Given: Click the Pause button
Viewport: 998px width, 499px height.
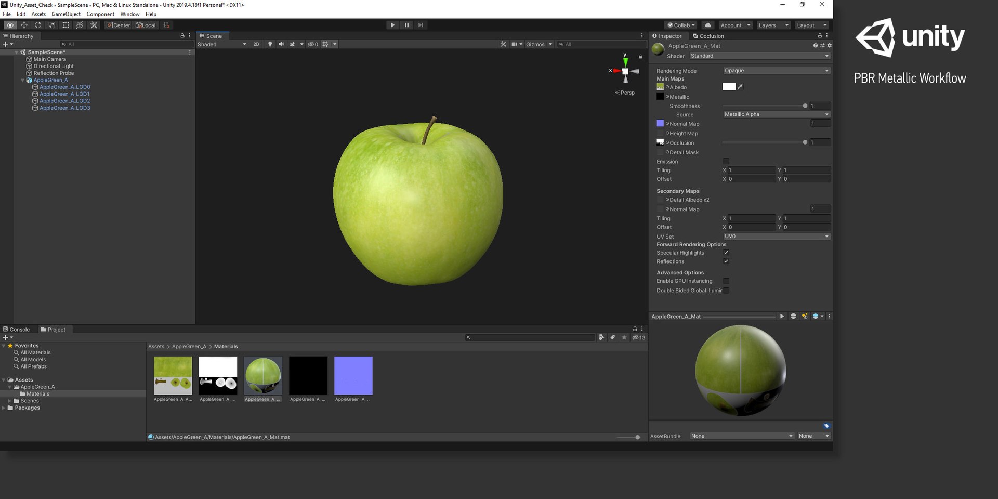Looking at the screenshot, I should click(x=406, y=25).
